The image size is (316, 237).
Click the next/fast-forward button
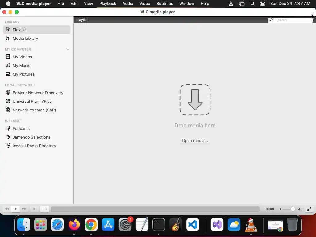click(x=24, y=209)
